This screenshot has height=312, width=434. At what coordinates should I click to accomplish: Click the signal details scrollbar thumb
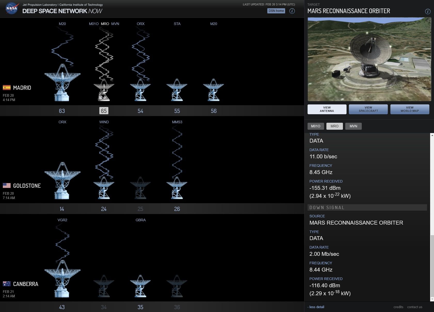tap(432, 266)
